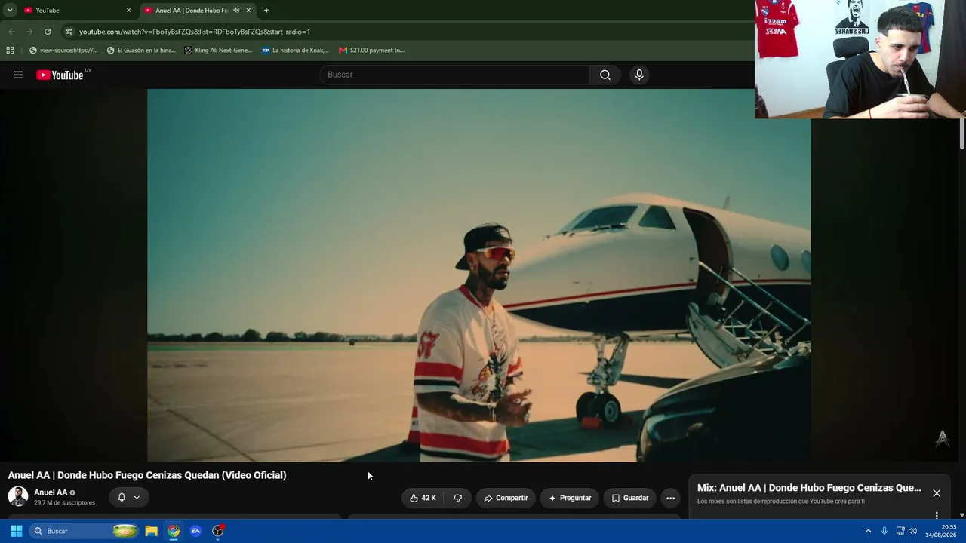Go to the YouTube home logo
The image size is (966, 543).
(x=60, y=75)
